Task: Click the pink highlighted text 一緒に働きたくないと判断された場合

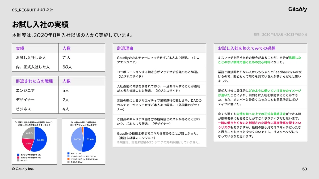Action: click(x=259, y=125)
